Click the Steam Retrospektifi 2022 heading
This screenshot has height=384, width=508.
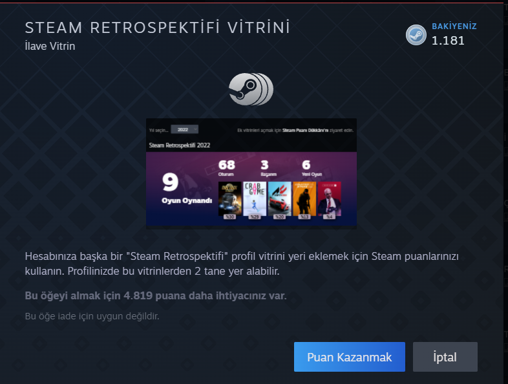pos(180,145)
